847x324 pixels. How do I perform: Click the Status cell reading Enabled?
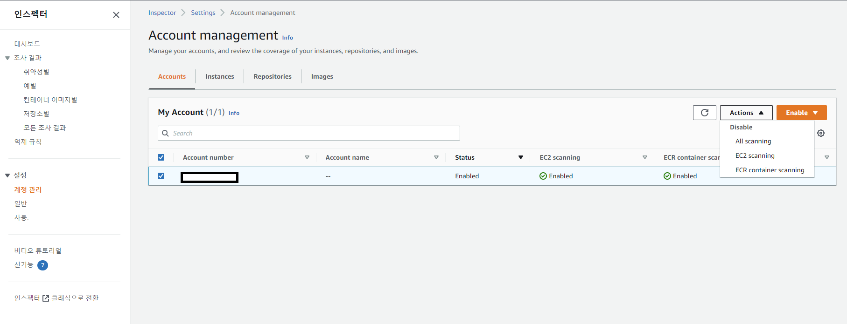tap(467, 176)
